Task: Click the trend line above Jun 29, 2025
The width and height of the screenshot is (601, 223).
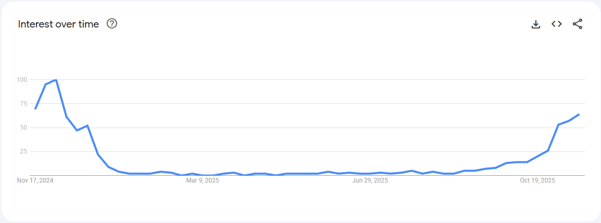Action: click(370, 173)
